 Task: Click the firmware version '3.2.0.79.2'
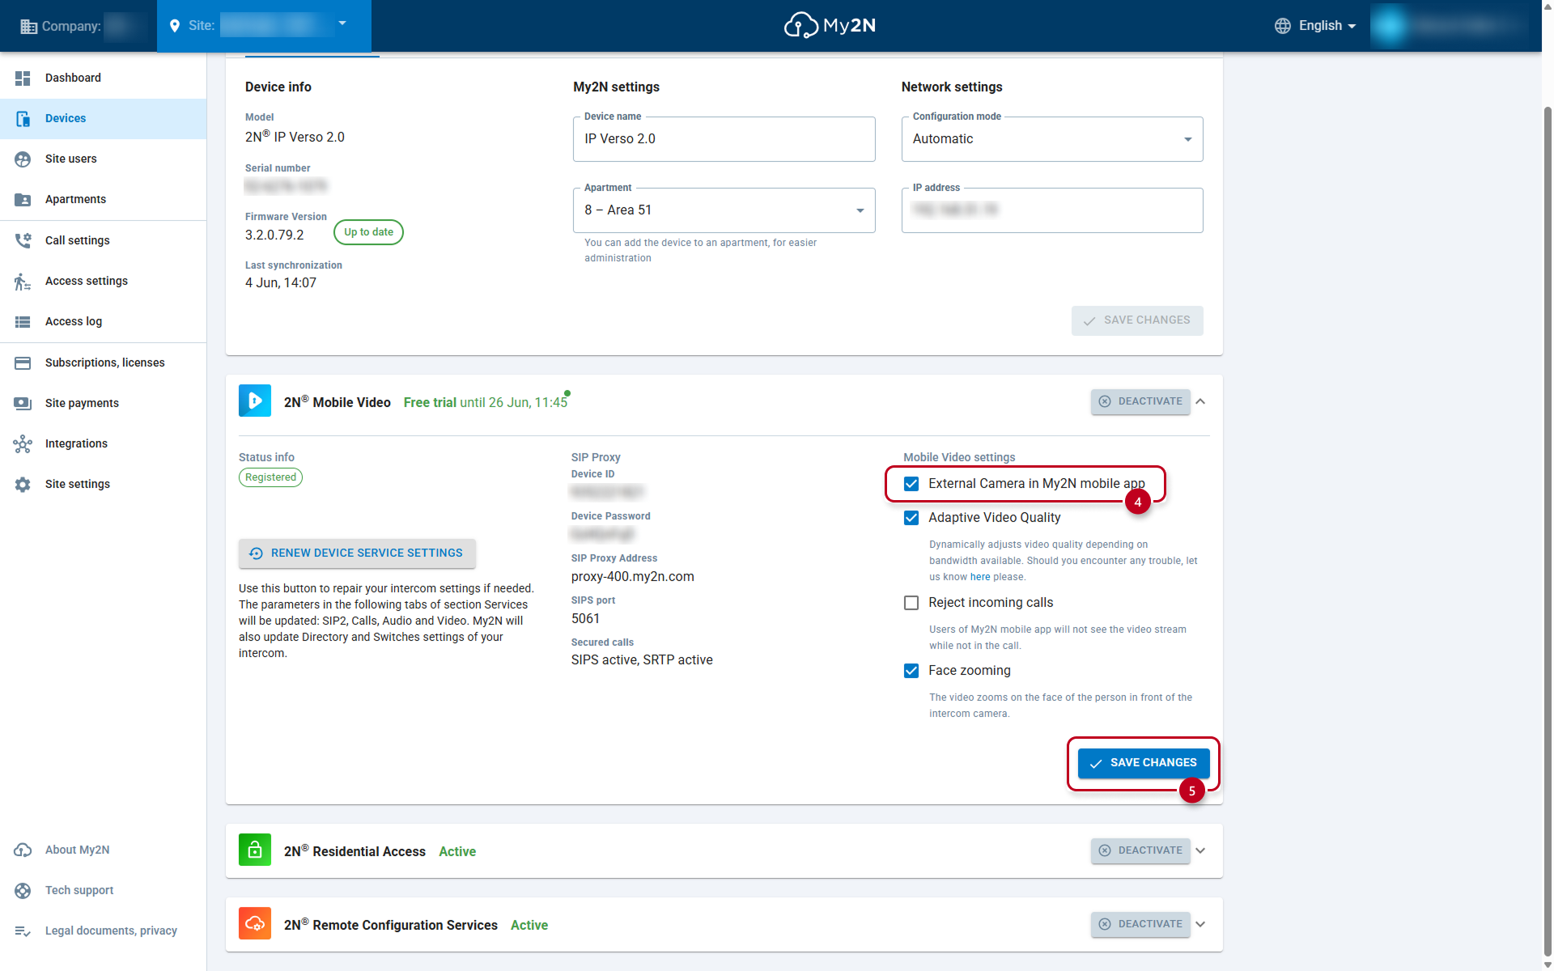coord(274,235)
